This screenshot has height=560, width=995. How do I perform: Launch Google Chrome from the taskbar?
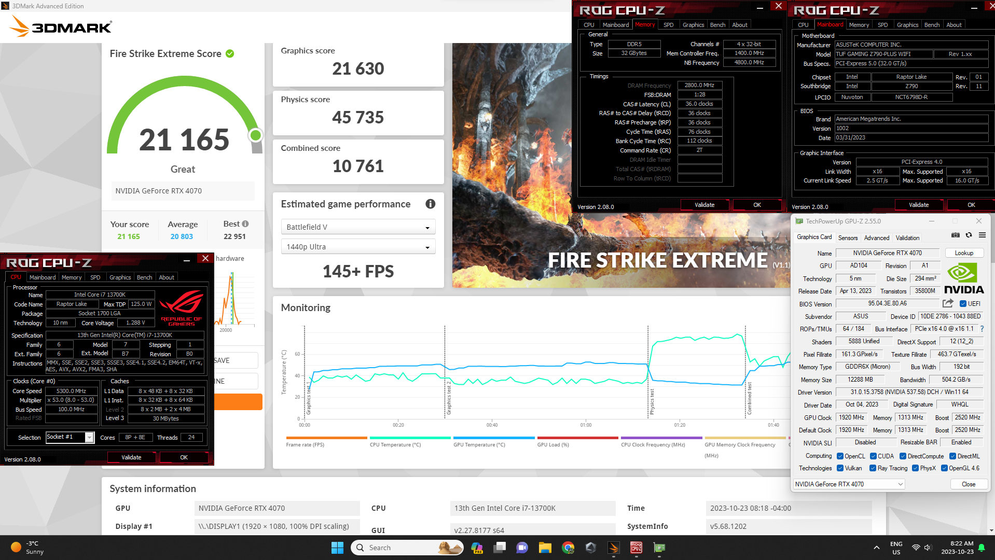pos(568,548)
